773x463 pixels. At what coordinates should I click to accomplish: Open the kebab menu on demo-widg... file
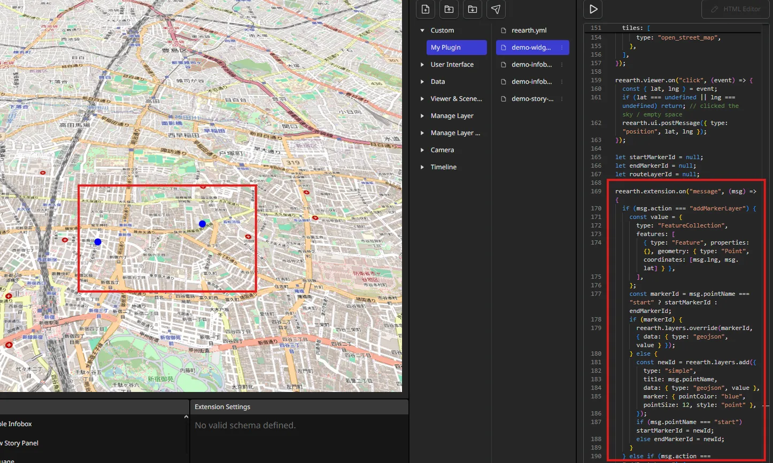[562, 48]
